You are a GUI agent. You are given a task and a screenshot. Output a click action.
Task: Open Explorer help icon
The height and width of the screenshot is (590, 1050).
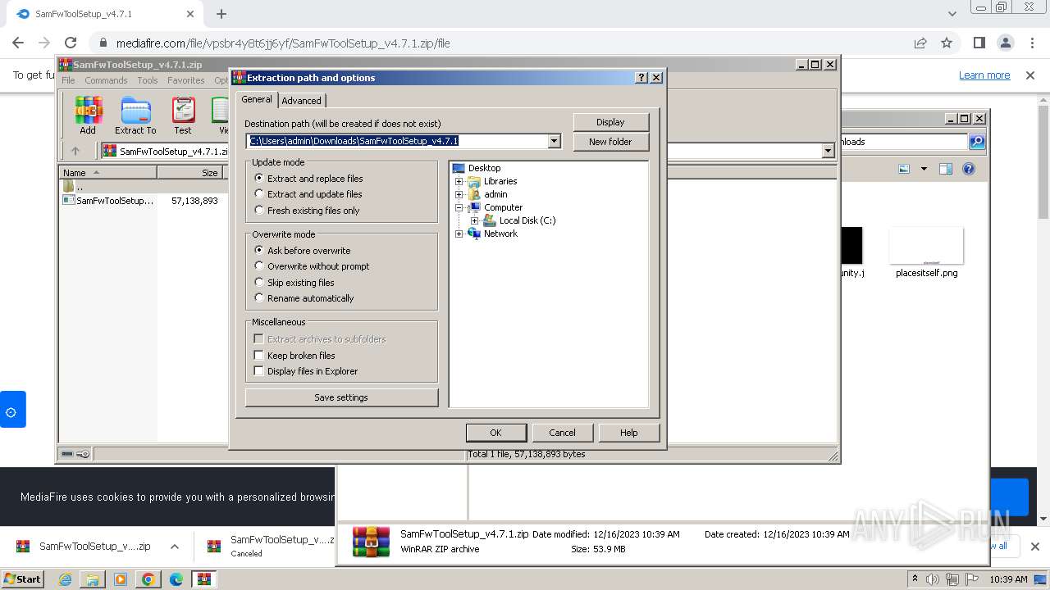coord(969,169)
